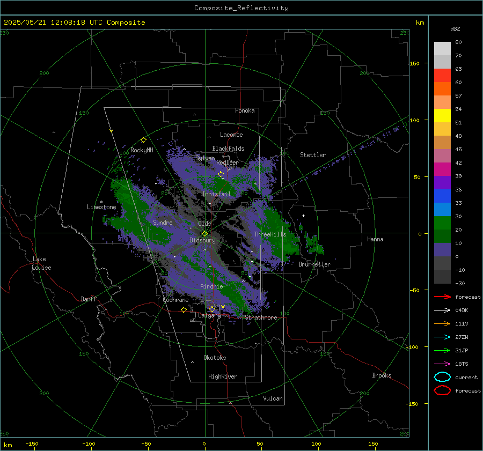483x451 pixels.
Task: Click the Lake Louise label
Action: 41,263
